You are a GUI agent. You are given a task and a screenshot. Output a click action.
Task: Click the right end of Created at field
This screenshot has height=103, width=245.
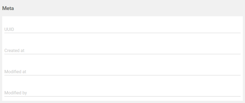237,51
